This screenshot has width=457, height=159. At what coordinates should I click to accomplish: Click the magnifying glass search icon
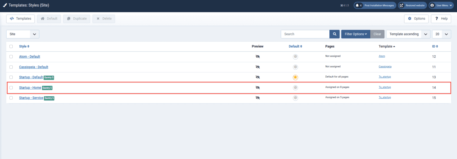tap(334, 34)
